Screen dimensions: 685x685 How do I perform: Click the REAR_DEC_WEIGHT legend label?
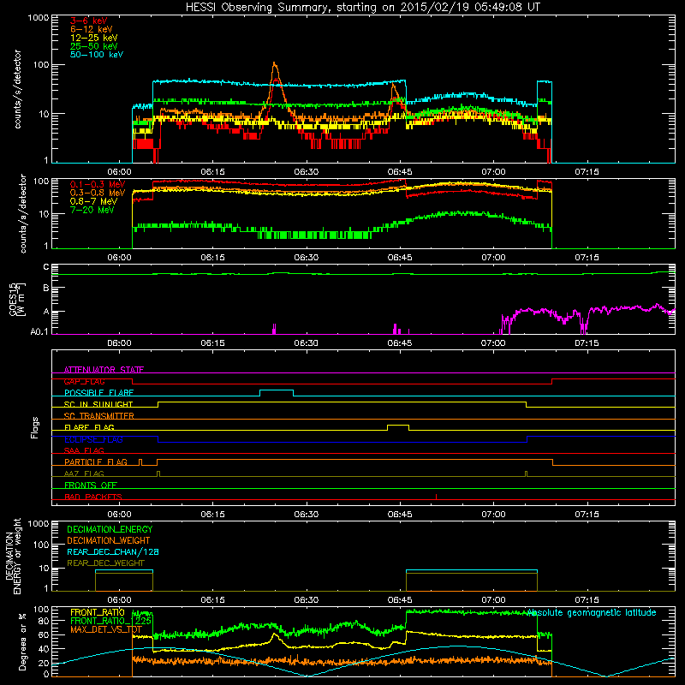105,563
